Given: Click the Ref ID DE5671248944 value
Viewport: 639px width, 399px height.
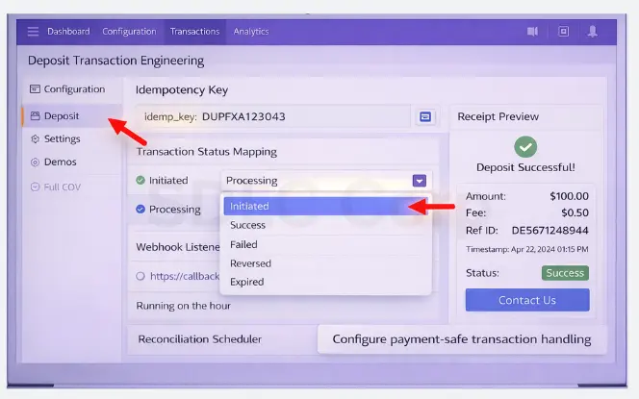Looking at the screenshot, I should (x=550, y=231).
